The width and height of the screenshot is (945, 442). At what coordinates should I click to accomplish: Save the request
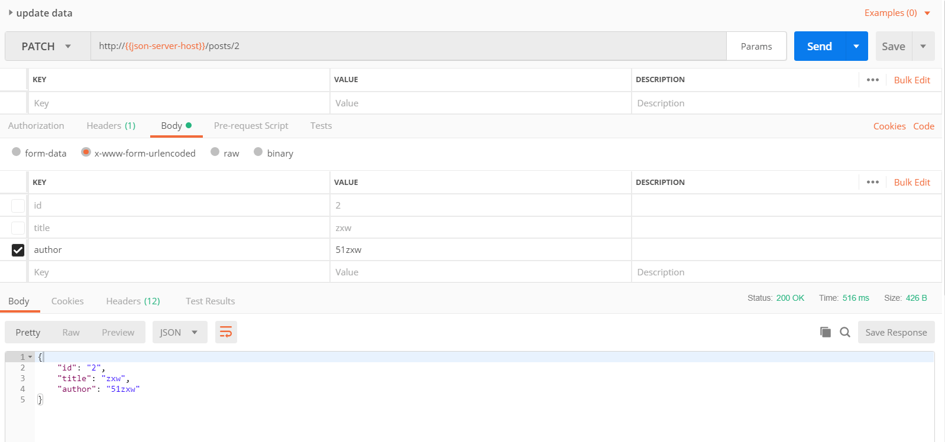[x=894, y=46]
